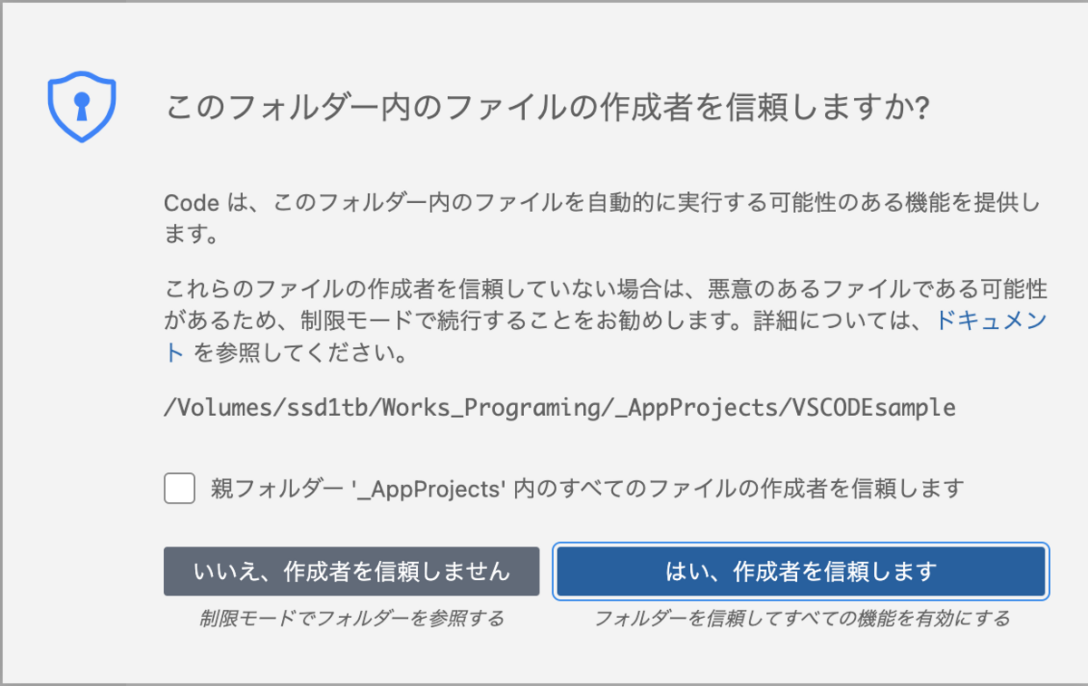Enable the trust parent folder '_AppProjects' checkbox

pyautogui.click(x=180, y=489)
